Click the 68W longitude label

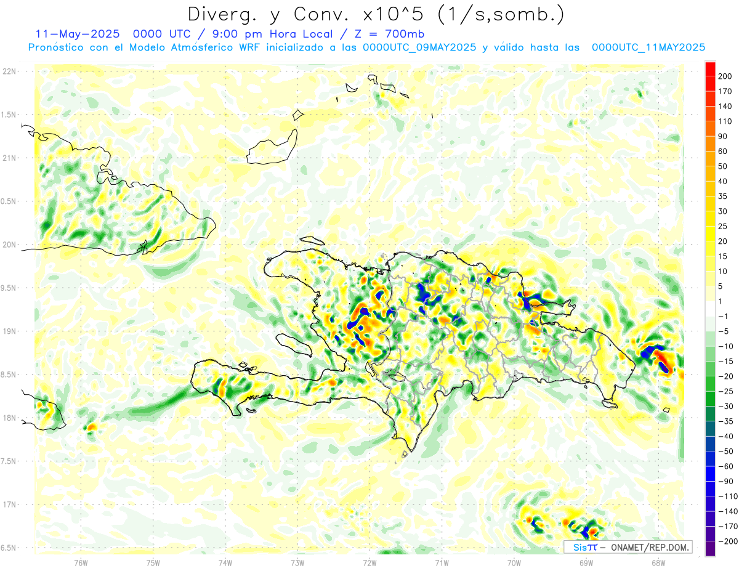click(x=658, y=562)
